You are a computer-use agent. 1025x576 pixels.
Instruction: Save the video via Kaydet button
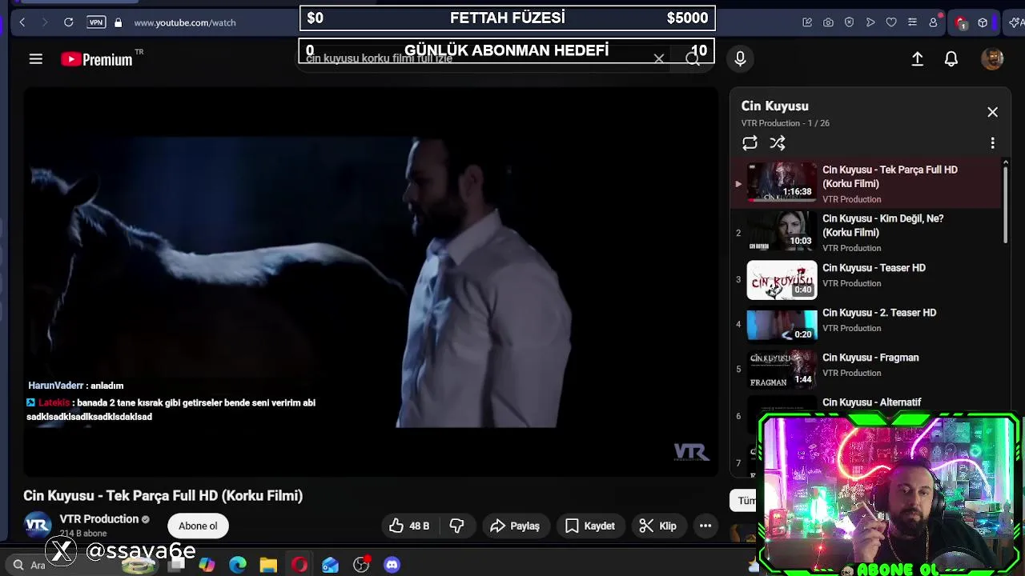tap(590, 526)
